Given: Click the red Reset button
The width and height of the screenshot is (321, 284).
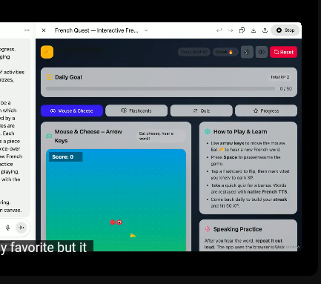Looking at the screenshot, I should (x=283, y=52).
